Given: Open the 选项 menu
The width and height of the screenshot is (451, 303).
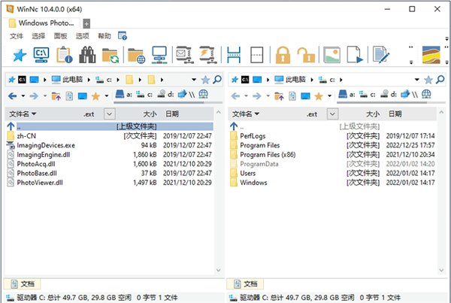Looking at the screenshot, I should [x=82, y=36].
